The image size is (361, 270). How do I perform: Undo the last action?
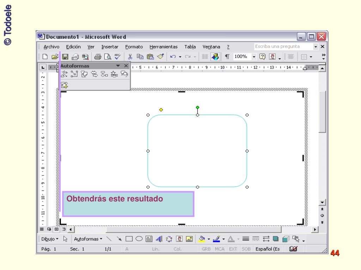pos(173,57)
